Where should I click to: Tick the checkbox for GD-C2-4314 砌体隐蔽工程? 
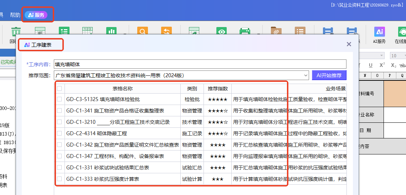coord(60,133)
